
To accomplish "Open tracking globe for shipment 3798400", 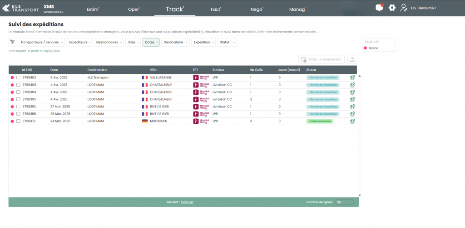I will click(x=352, y=85).
